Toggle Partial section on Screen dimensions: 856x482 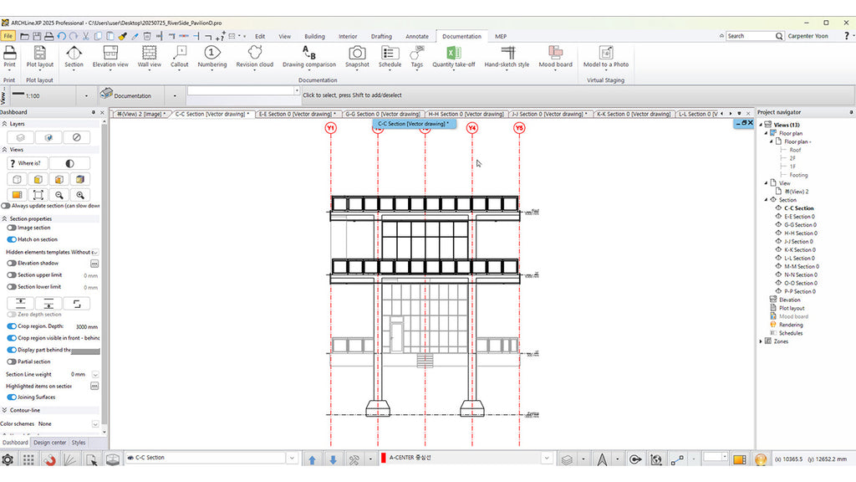(12, 361)
